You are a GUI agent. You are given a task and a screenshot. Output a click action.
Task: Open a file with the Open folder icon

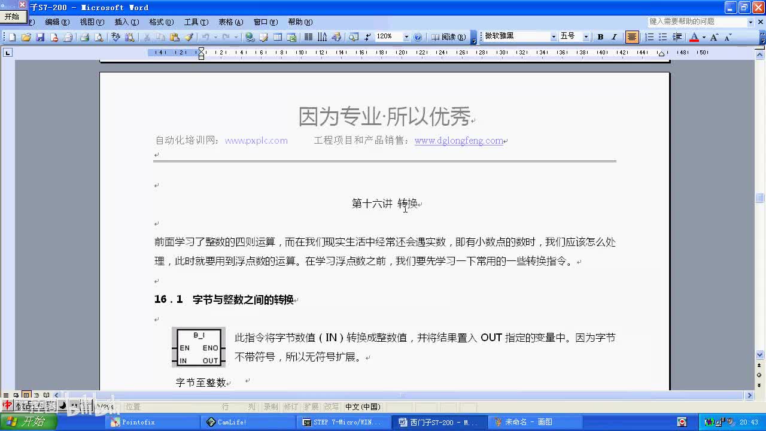click(x=26, y=37)
